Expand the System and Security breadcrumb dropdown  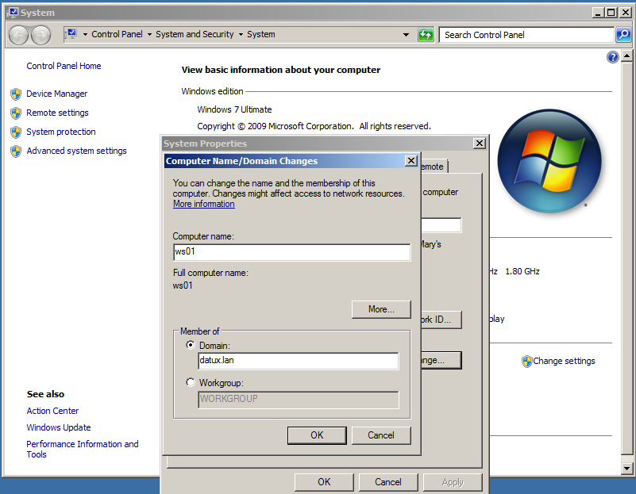(241, 35)
